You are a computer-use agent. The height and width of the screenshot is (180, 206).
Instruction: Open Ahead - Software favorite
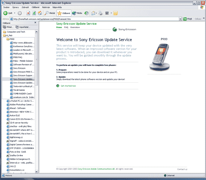click(16, 108)
